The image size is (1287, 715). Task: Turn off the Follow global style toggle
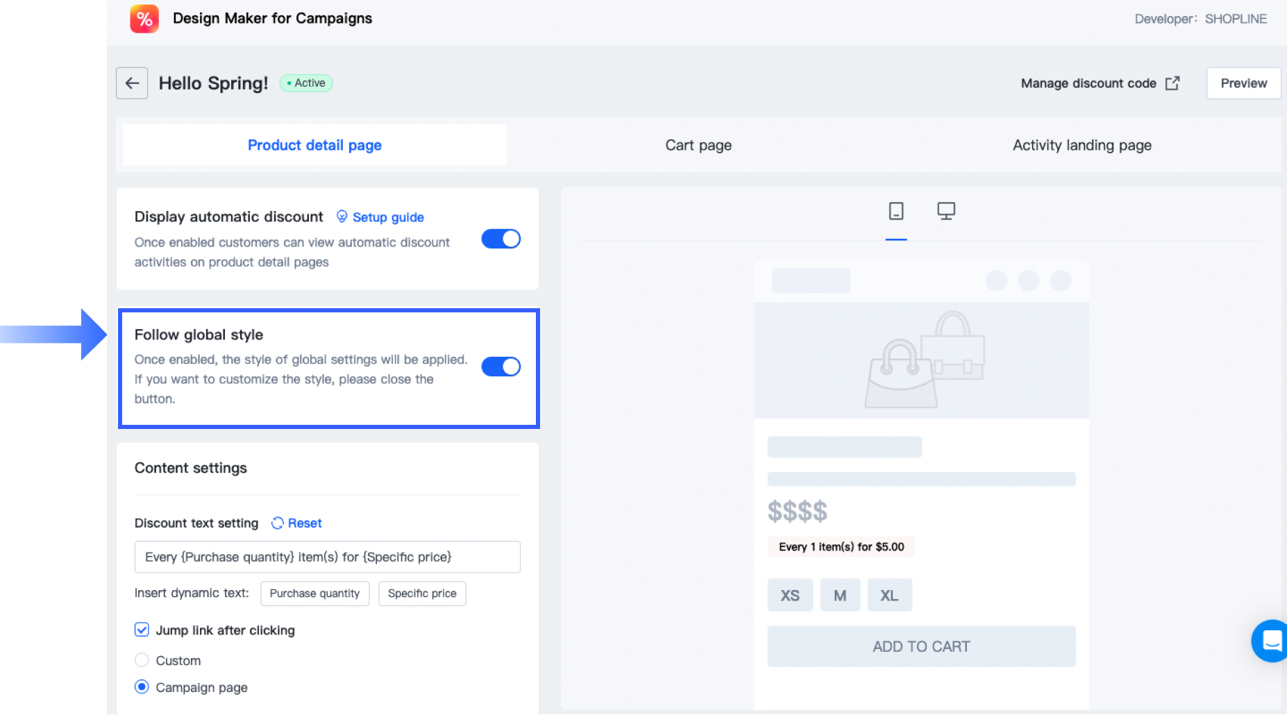(501, 367)
